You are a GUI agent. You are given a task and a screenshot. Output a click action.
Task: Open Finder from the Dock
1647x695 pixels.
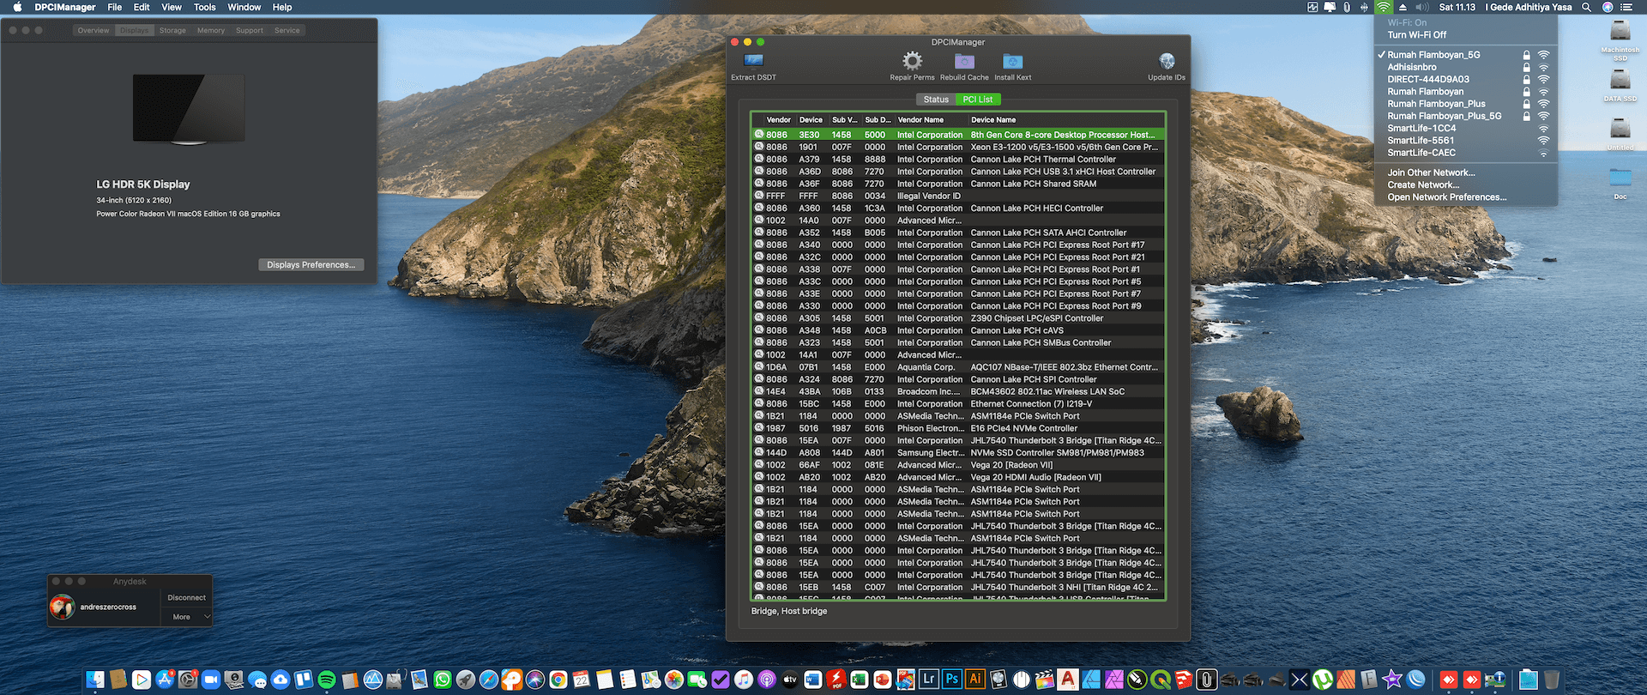point(95,680)
